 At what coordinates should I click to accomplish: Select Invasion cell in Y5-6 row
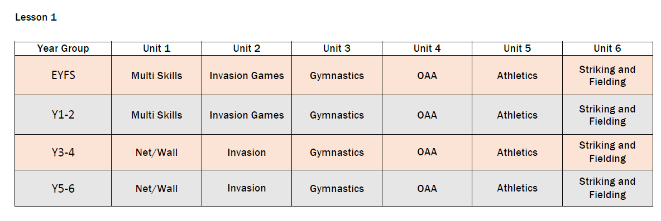coord(247,188)
